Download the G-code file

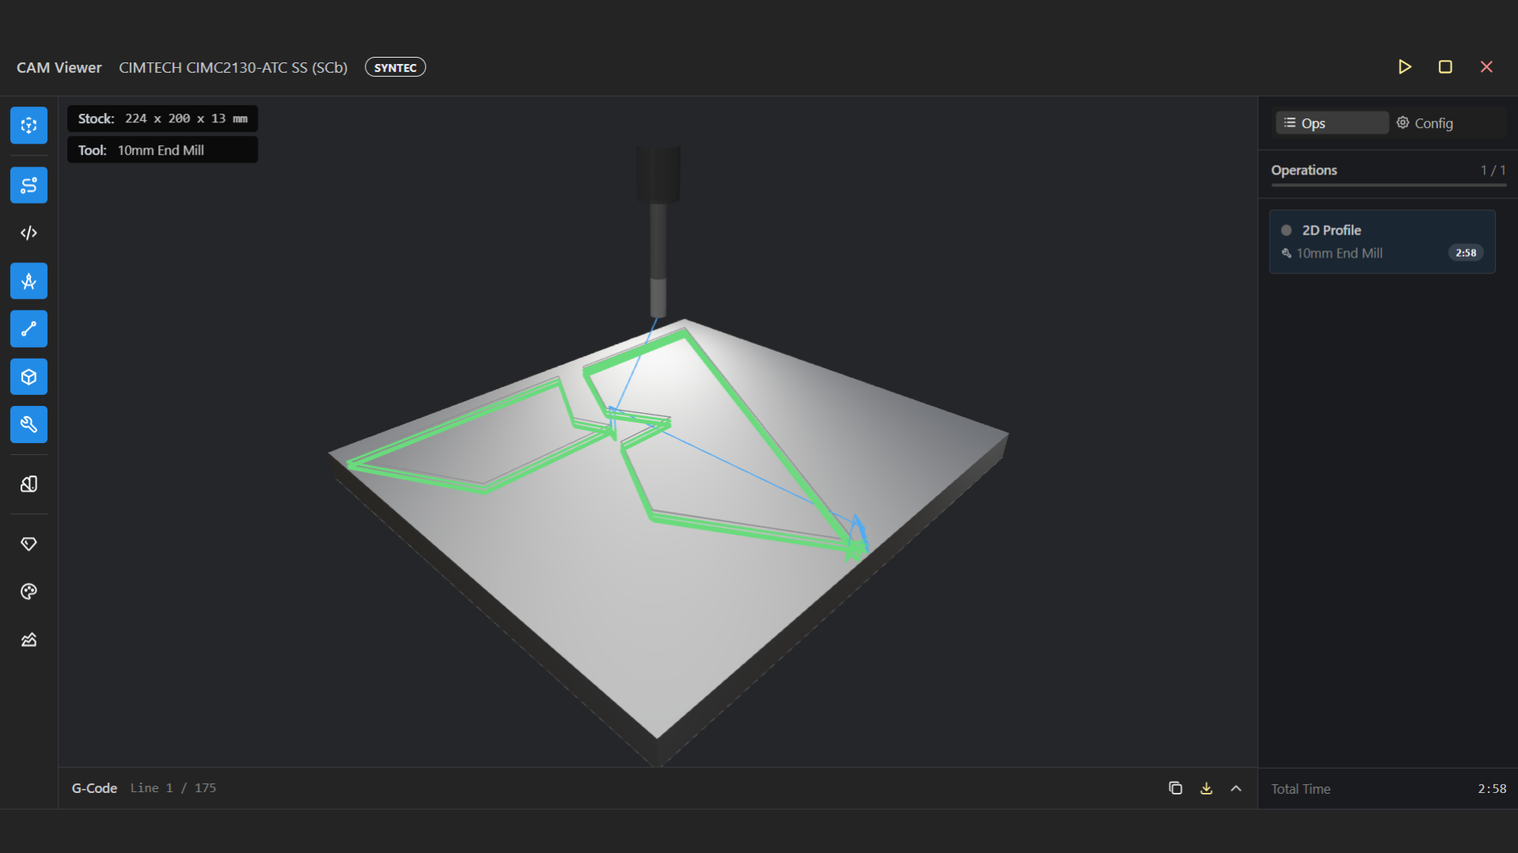(1206, 788)
